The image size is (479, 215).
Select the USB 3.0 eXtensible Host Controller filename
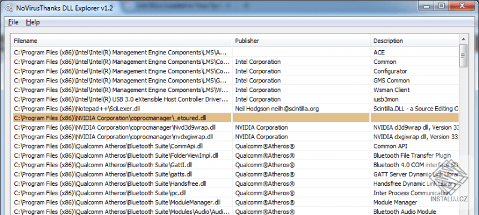click(x=122, y=99)
